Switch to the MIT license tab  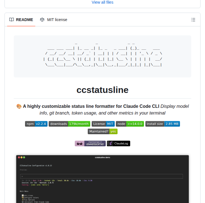pos(53,20)
